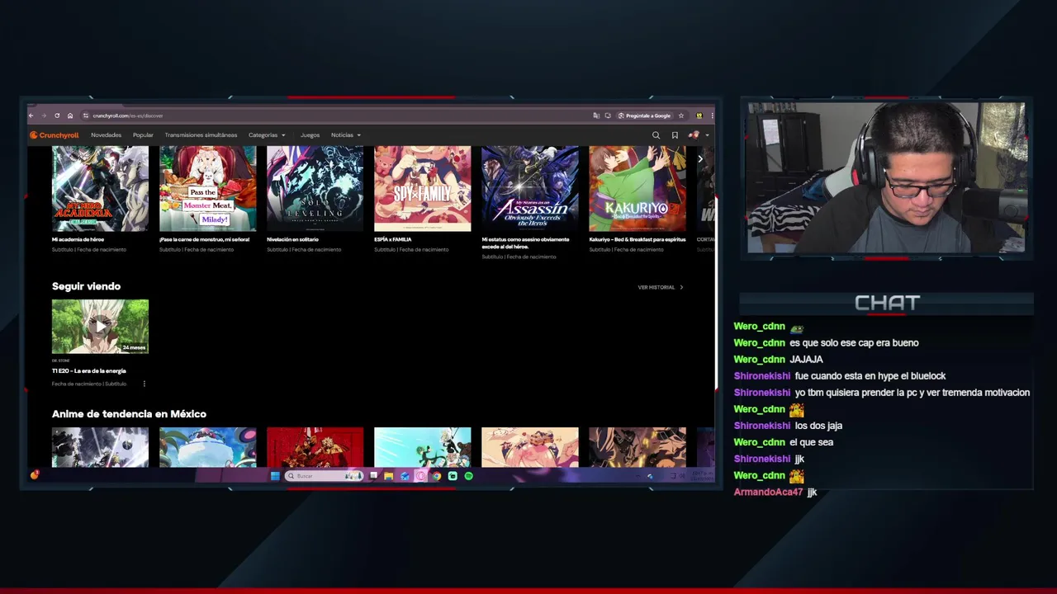Open VER HISTORIAL link

click(660, 287)
